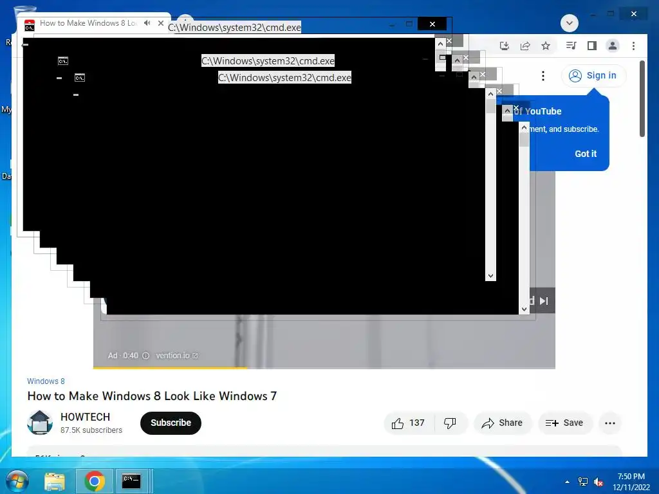
Task: Open HOWTECH channel avatar
Action: (x=40, y=423)
